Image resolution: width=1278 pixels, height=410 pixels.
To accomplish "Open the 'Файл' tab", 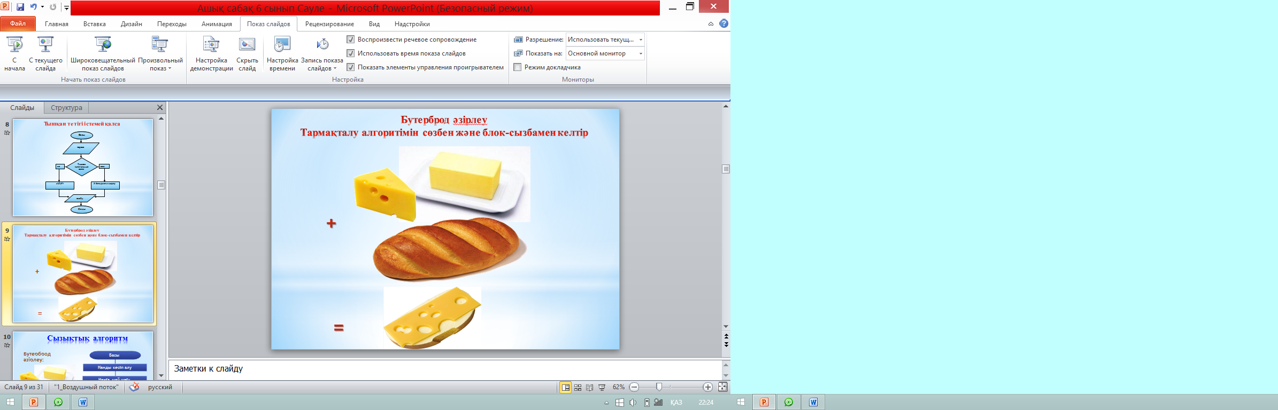I will (18, 23).
